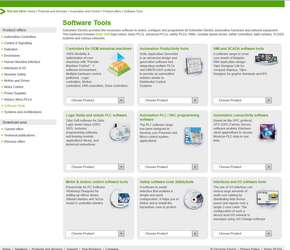Image resolution: width=290 pixels, height=250 pixels.
Task: Open Choose Product dropdown for HMI and SCADA
Action: [242, 100]
